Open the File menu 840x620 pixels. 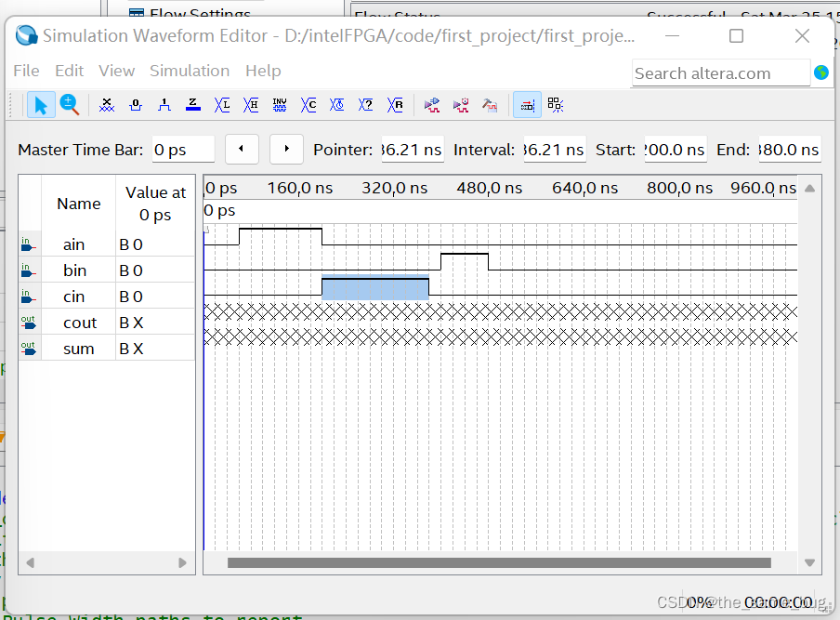point(26,71)
